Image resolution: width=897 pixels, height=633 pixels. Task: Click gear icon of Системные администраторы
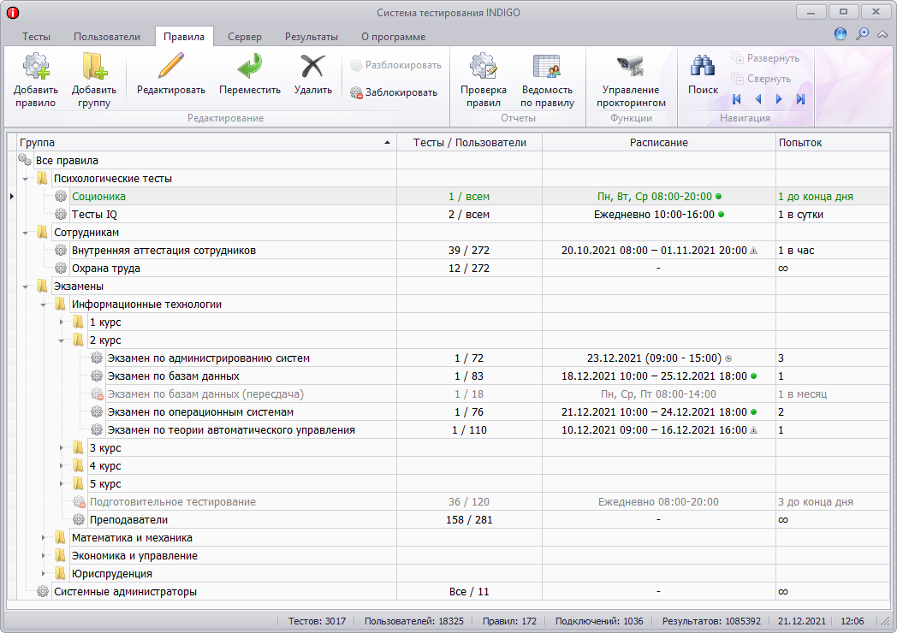tap(42, 592)
